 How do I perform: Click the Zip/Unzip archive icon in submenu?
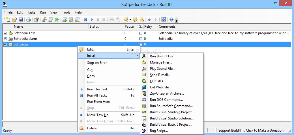[144, 93]
